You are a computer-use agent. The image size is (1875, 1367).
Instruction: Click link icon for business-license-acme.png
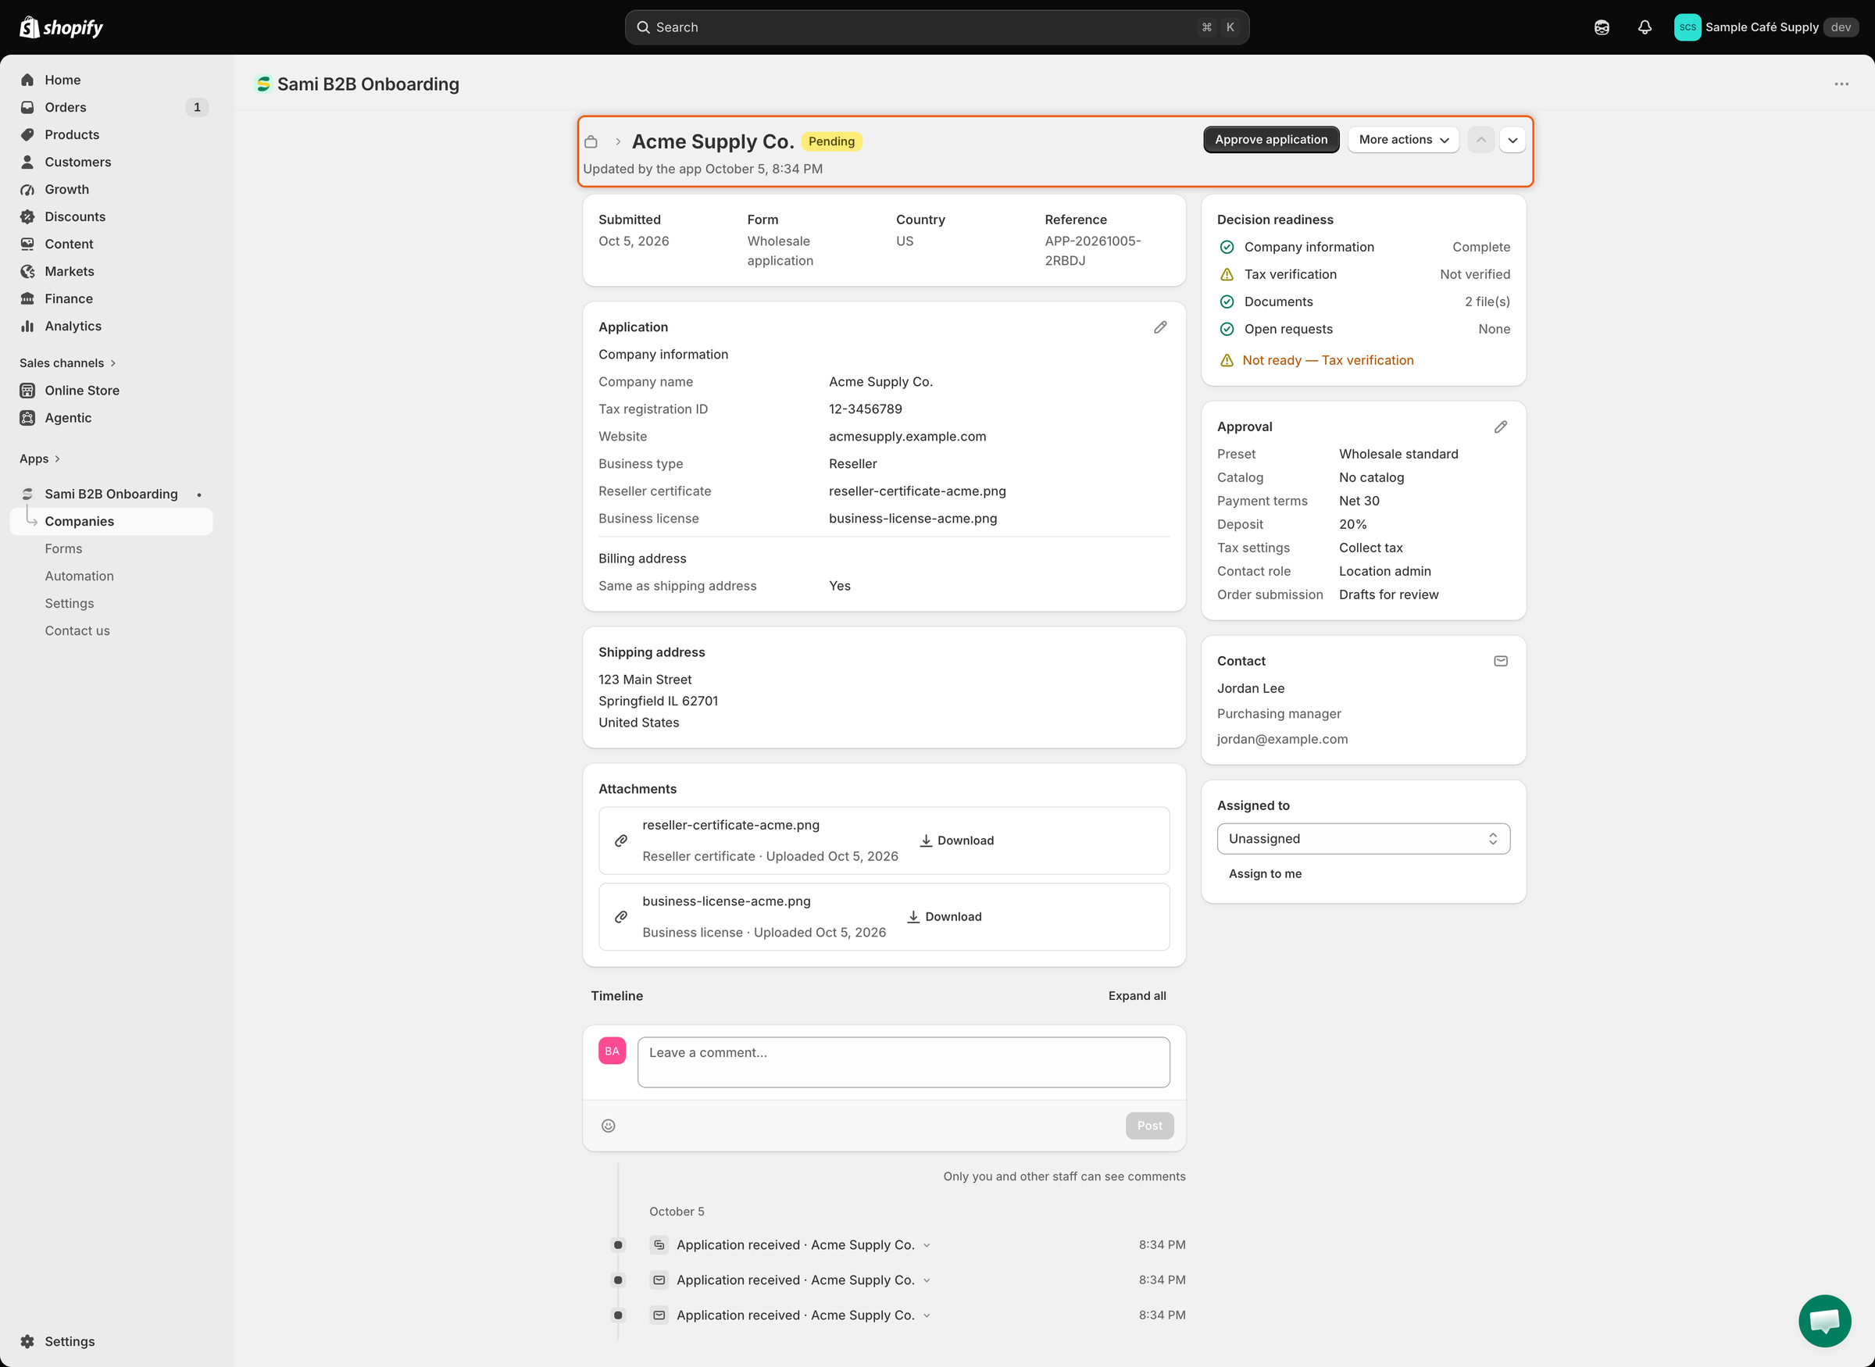pyautogui.click(x=620, y=917)
